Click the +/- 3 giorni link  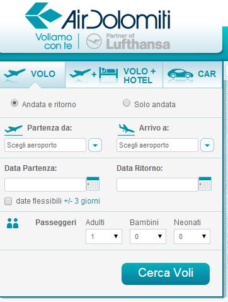82,201
